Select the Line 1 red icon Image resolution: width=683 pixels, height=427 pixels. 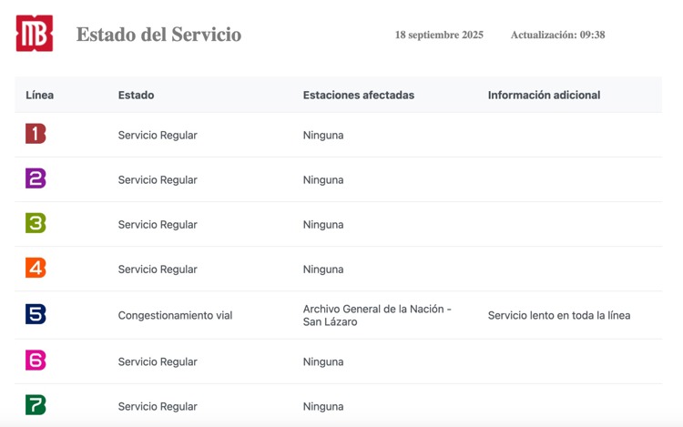click(x=36, y=134)
